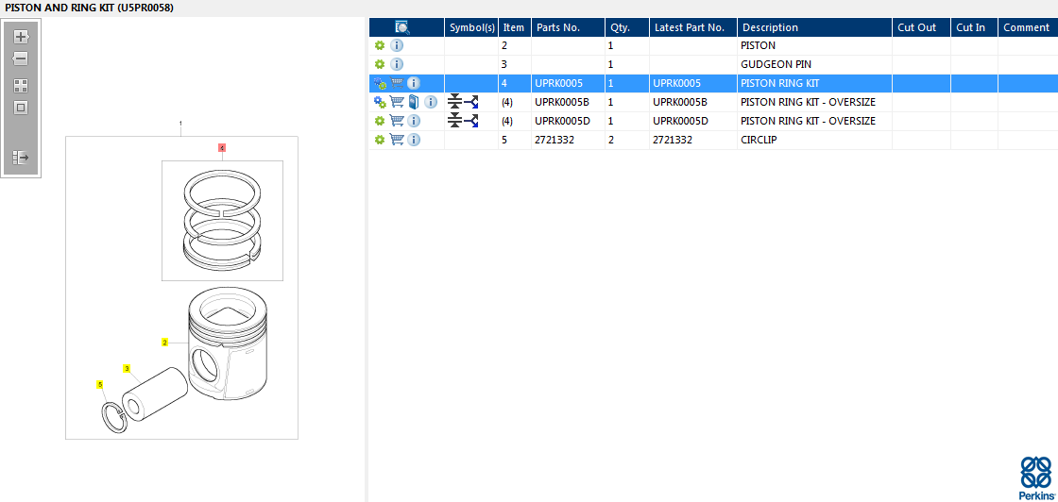The height and width of the screenshot is (502, 1058).
Task: Click the double-gear icon in UPRK0005 row
Action: tap(380, 84)
